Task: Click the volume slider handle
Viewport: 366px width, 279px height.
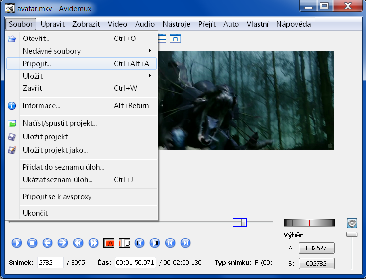Action: [352, 234]
